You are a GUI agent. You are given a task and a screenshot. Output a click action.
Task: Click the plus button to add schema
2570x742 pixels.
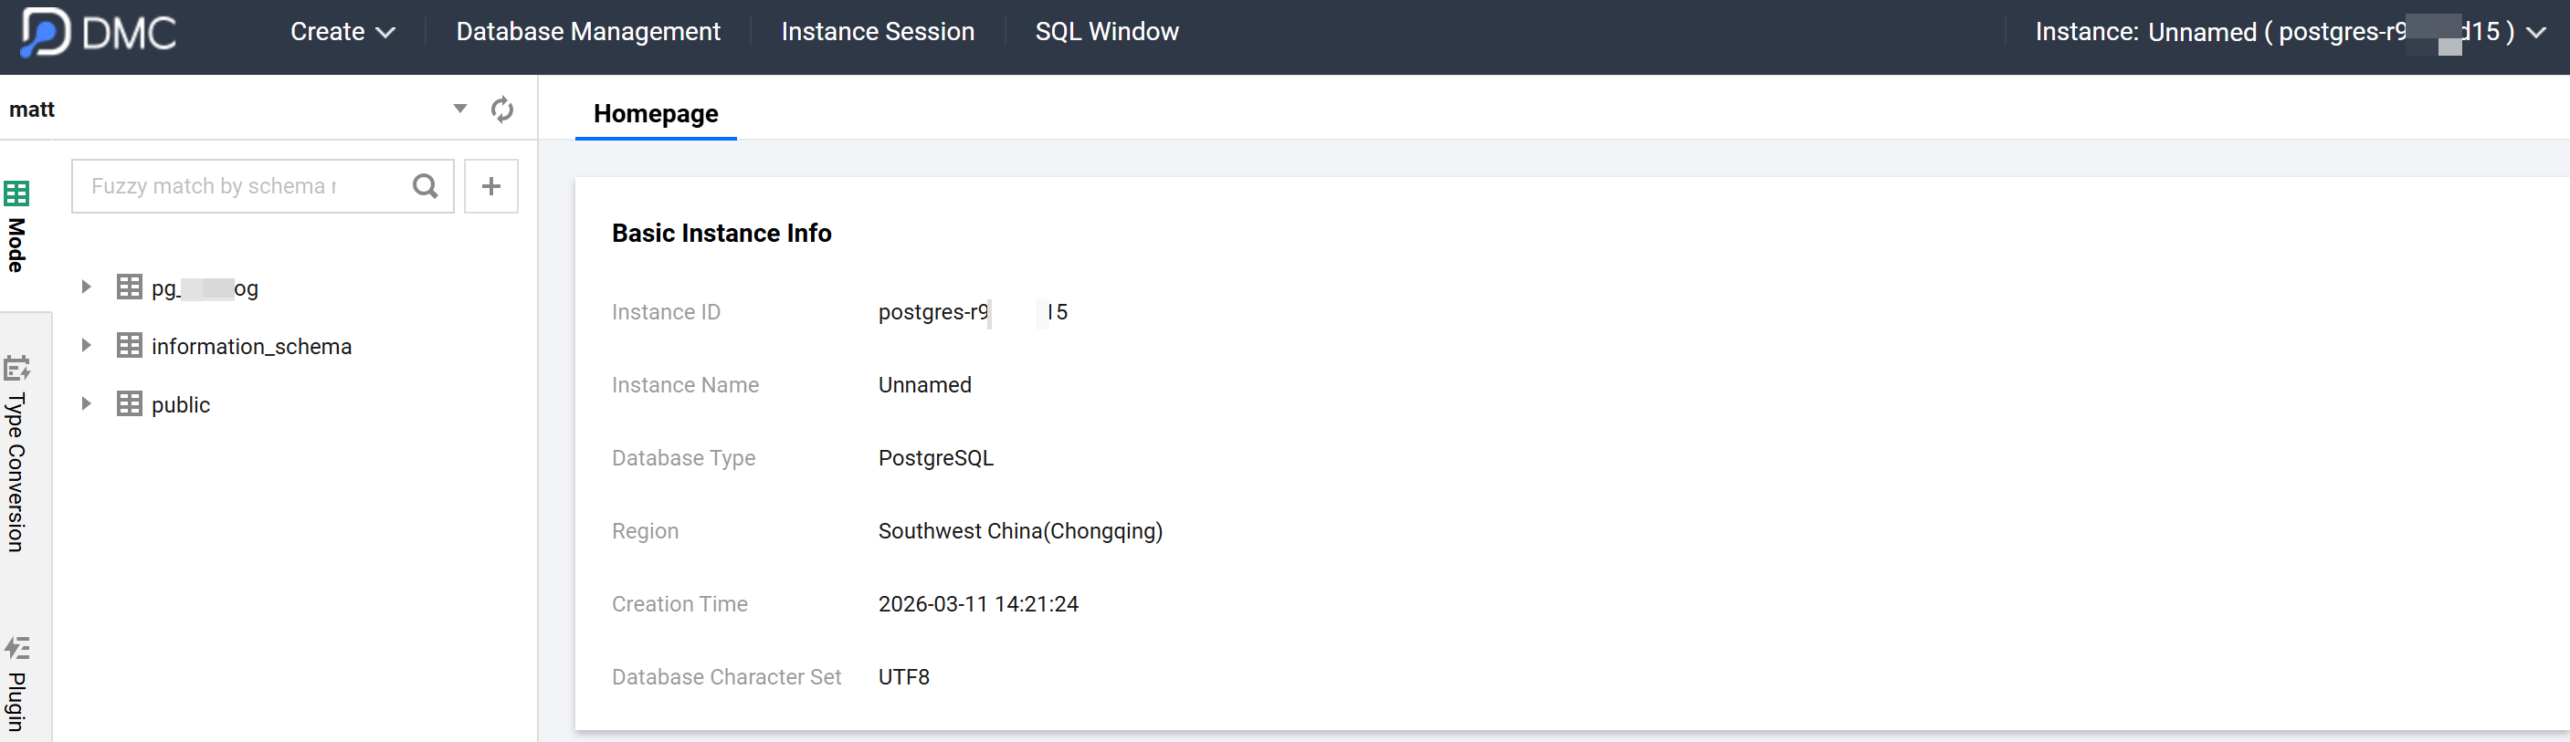(490, 186)
